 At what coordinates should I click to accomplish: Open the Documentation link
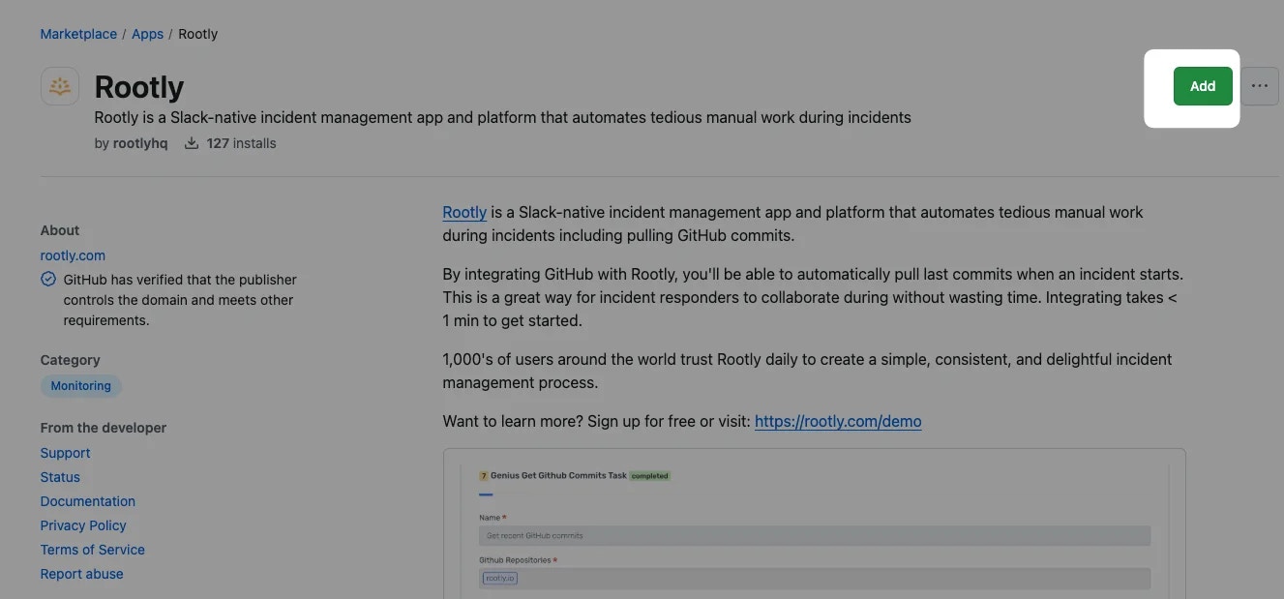88,501
